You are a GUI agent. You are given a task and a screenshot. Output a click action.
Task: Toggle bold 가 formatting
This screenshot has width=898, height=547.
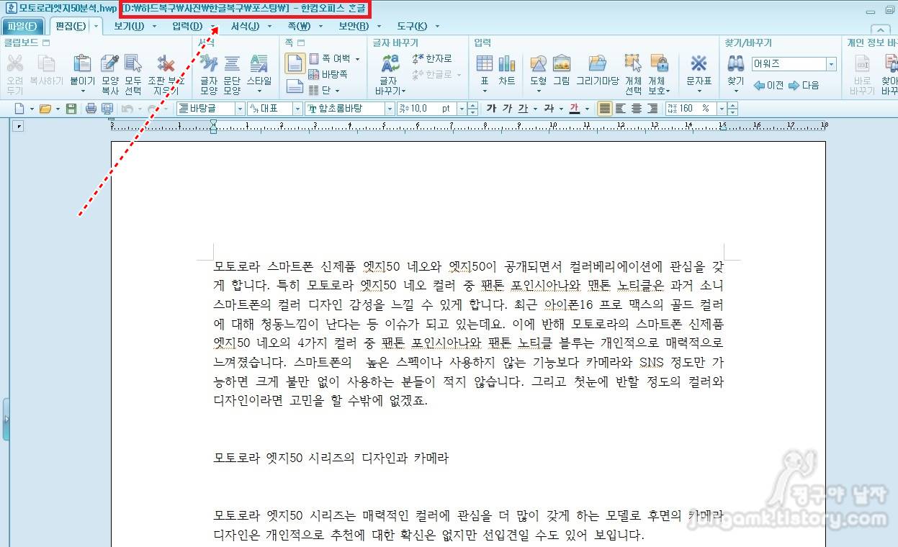click(x=491, y=109)
